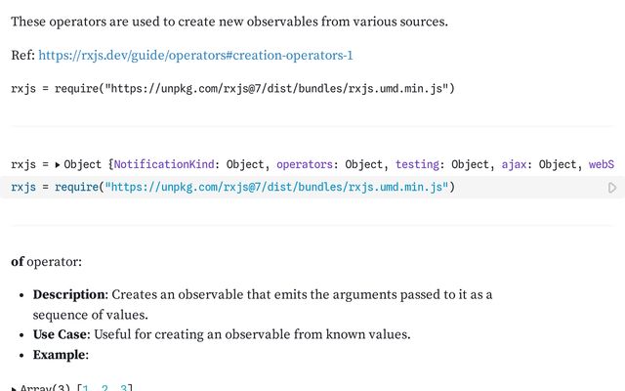This screenshot has height=391, width=625.
Task: Click the 'Ref:' label text
Action: coord(22,56)
